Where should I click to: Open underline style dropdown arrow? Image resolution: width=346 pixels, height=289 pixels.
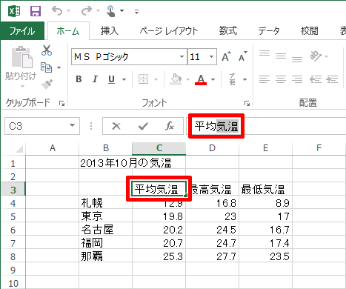124,79
